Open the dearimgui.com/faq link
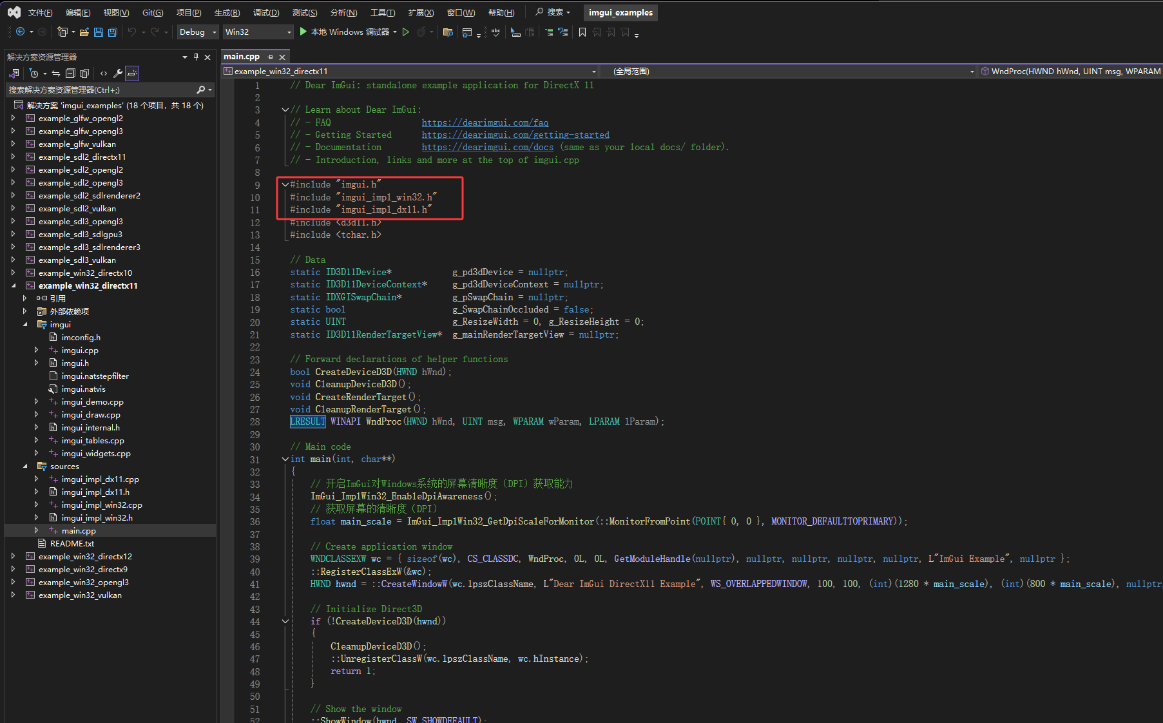Screen dimensions: 1163x723 pyautogui.click(x=485, y=122)
